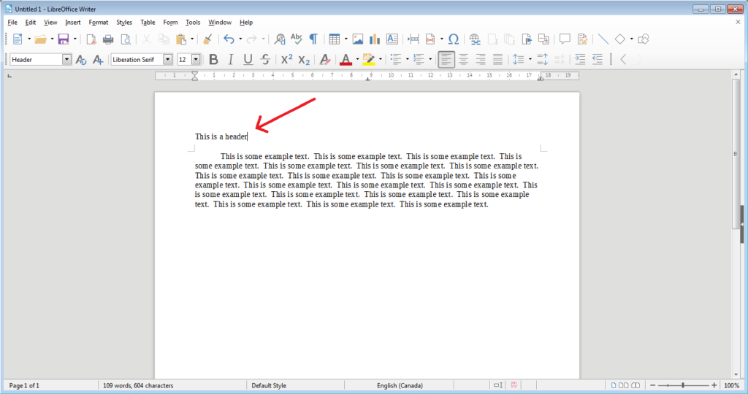The height and width of the screenshot is (394, 748).
Task: Open the Table menu
Action: click(x=148, y=23)
